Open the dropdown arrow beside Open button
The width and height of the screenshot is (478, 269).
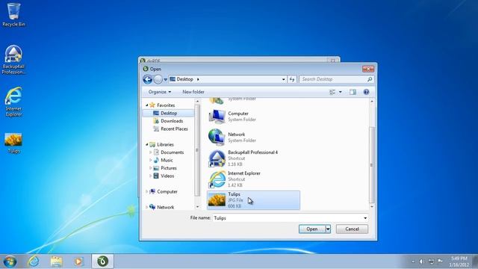click(328, 229)
